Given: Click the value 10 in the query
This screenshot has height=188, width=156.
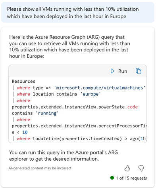Looking at the screenshot, I should point(25,132).
